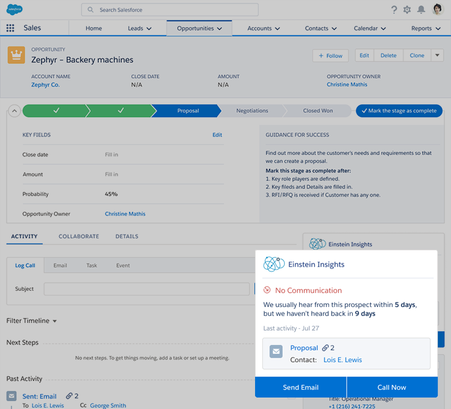Click the Search Salesforce field
The width and height of the screenshot is (451, 409).
(169, 10)
